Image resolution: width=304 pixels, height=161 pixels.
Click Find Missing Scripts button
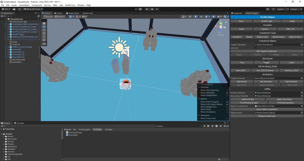249,103
